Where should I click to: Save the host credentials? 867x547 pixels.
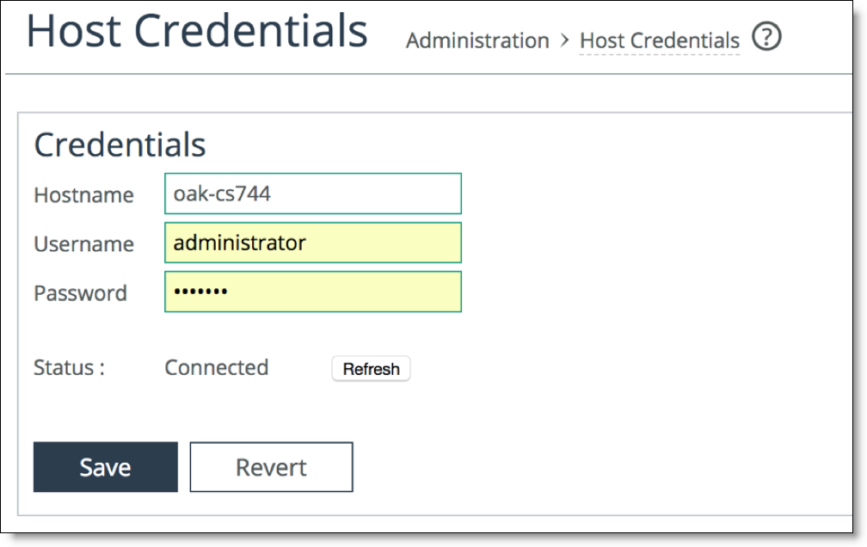(106, 467)
